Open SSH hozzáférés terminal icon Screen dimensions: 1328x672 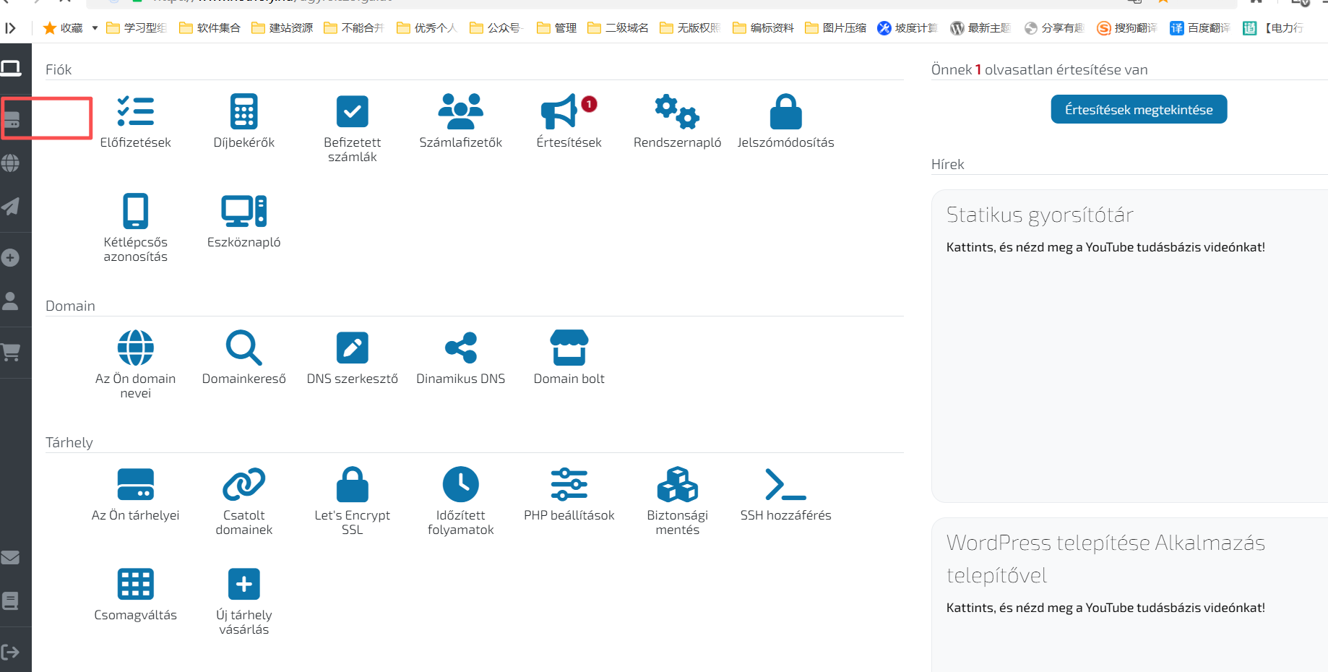786,484
